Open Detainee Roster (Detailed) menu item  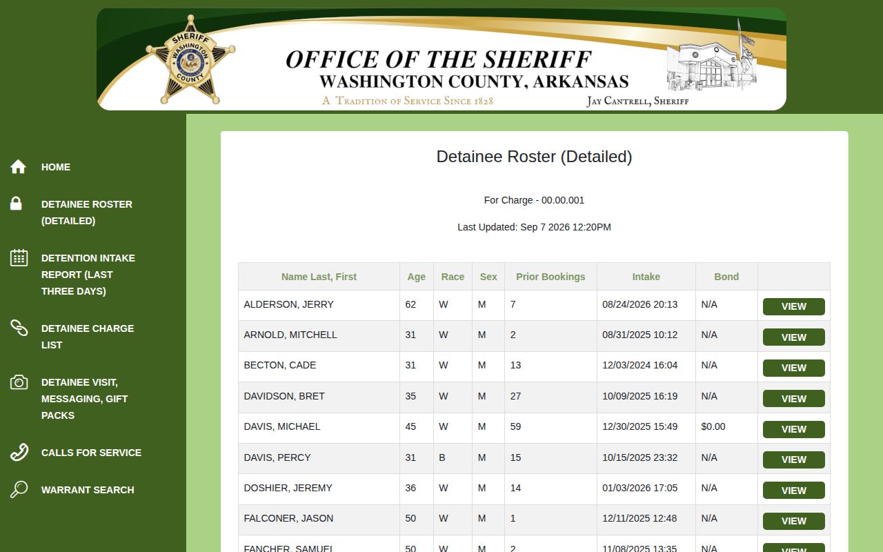click(87, 213)
